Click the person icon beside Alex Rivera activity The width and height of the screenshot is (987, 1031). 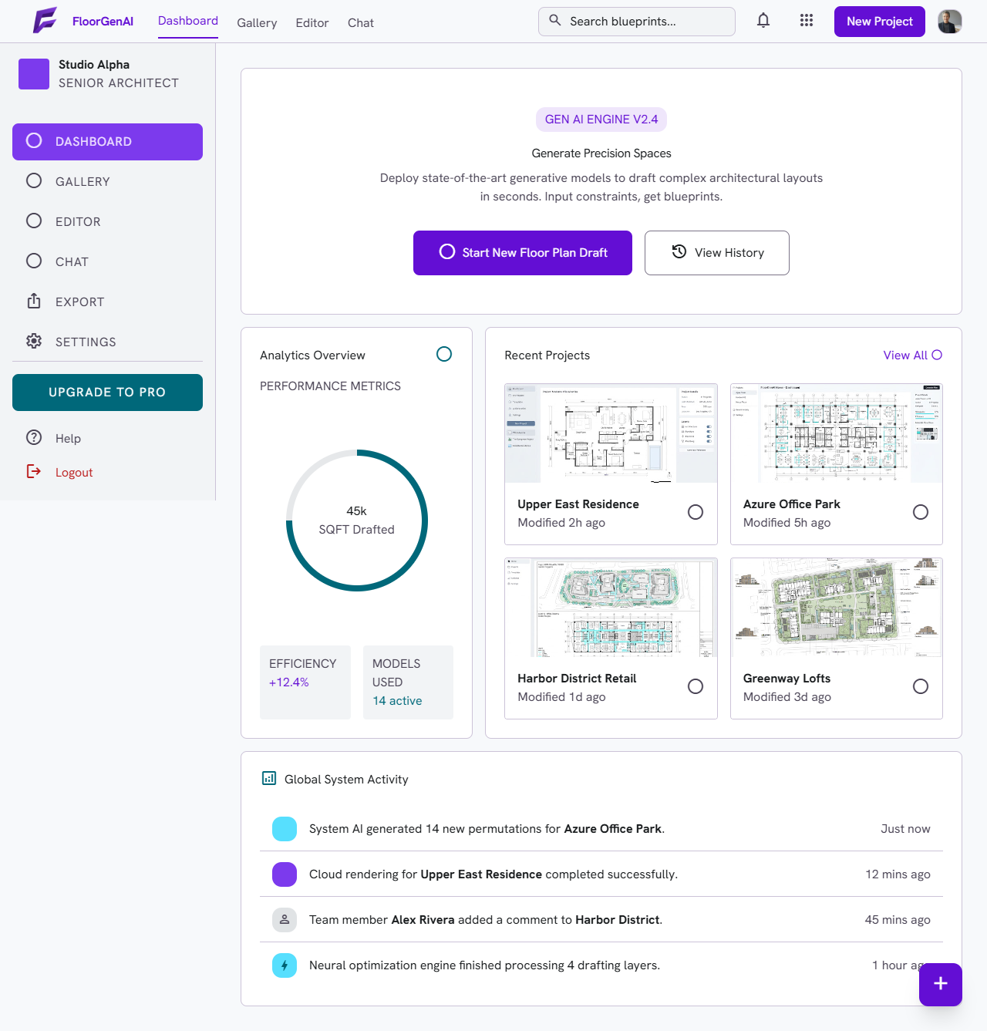click(x=285, y=920)
